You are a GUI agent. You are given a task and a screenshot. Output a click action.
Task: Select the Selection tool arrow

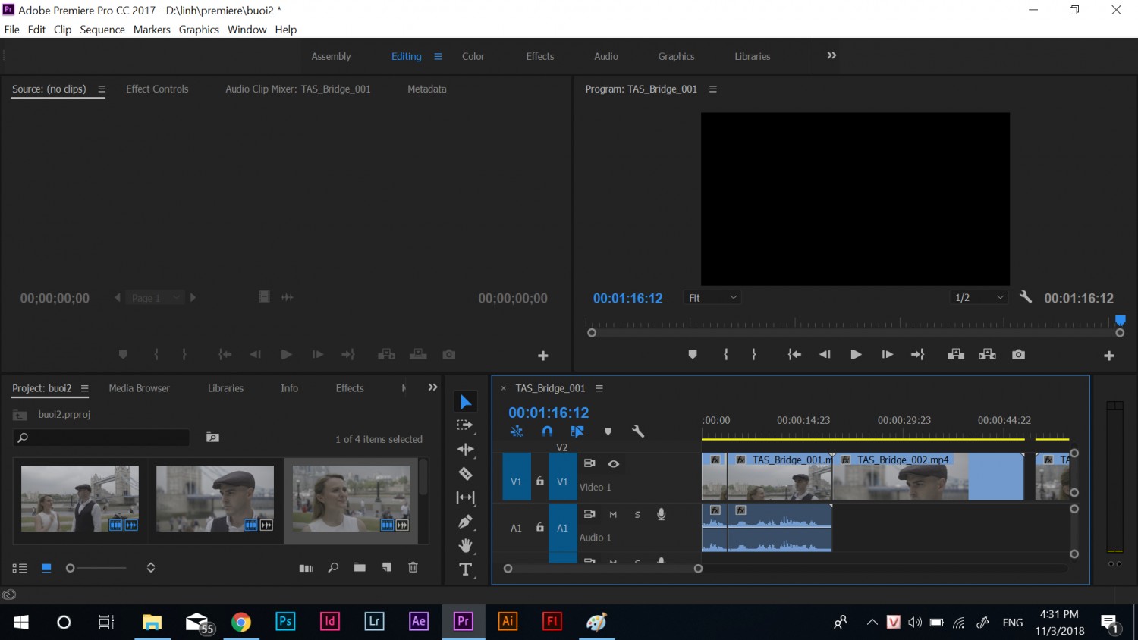466,402
